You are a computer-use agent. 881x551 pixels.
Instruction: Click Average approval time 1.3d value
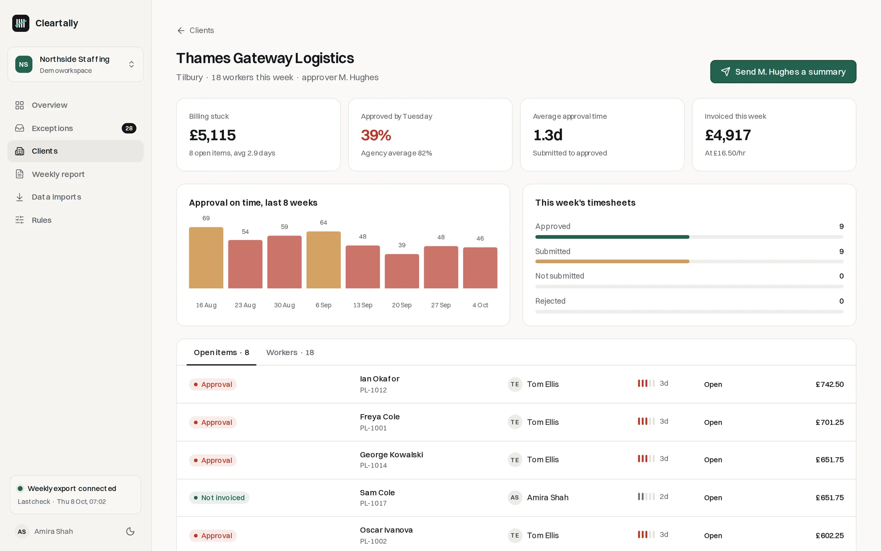coord(548,135)
